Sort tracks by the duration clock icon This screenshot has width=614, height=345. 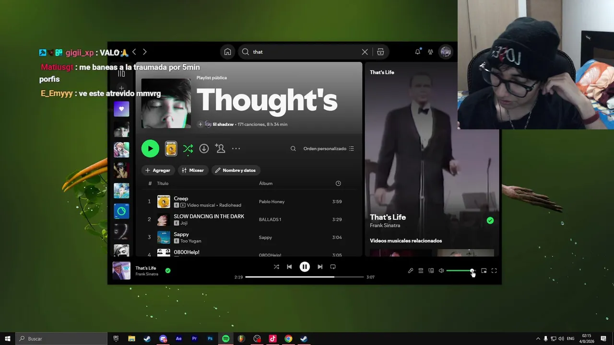click(x=338, y=184)
